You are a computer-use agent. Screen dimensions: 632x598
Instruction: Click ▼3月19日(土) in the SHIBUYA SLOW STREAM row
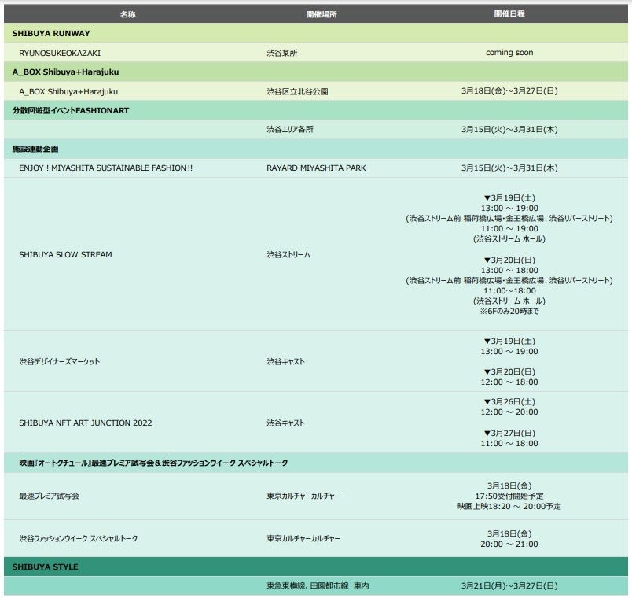(509, 197)
